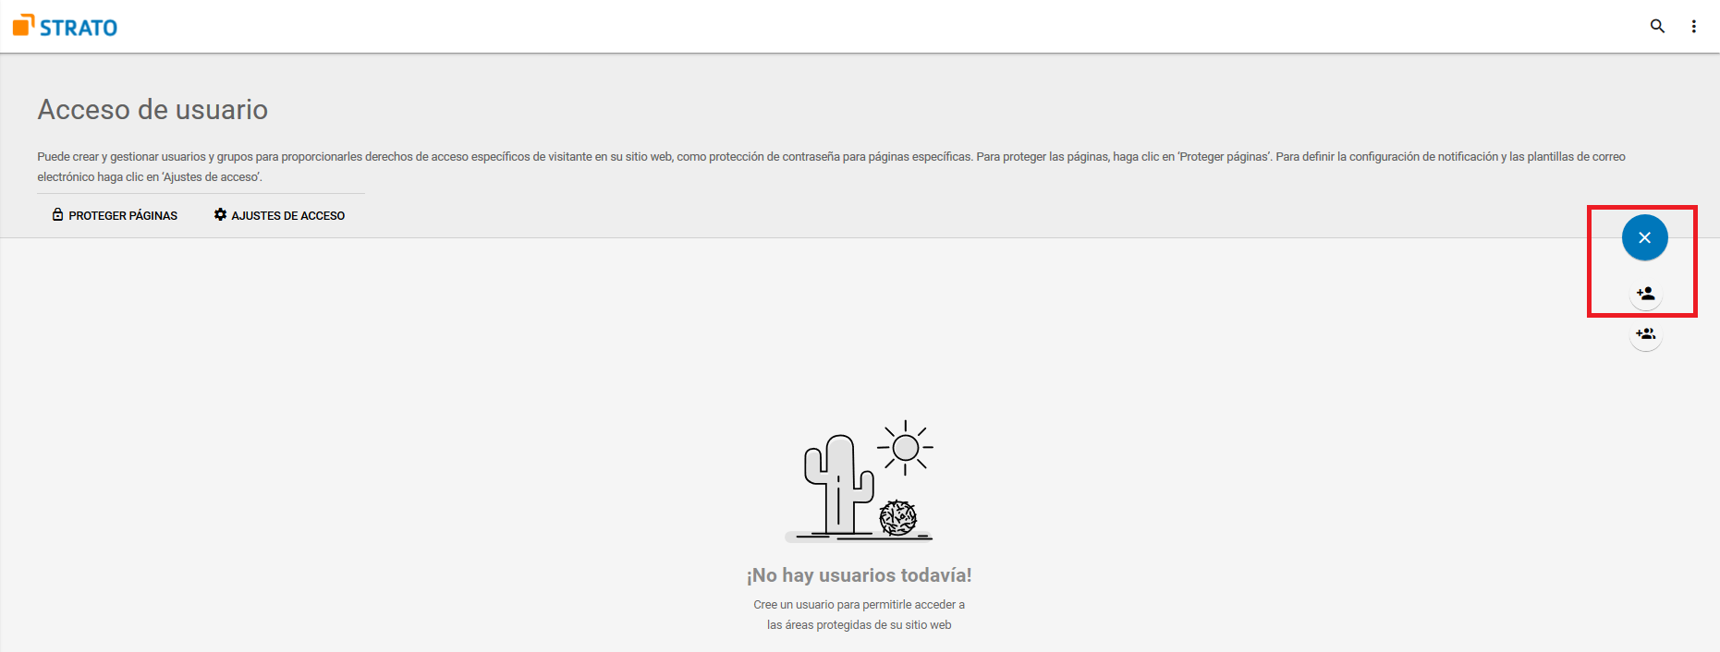Select the 'Acceso de usuario' page heading
Image resolution: width=1720 pixels, height=652 pixels.
pos(152,110)
